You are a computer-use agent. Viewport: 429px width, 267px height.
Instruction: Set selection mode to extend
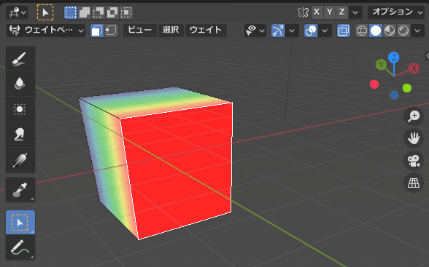[85, 12]
